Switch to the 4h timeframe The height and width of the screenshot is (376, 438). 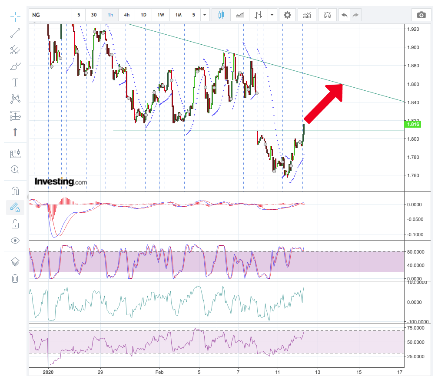[x=126, y=15]
